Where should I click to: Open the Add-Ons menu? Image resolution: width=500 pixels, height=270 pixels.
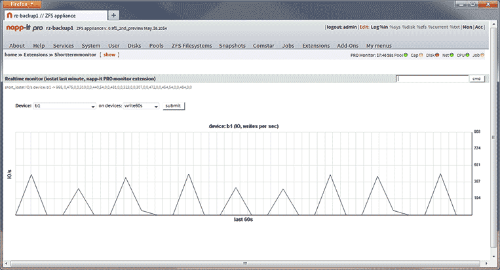pyautogui.click(x=348, y=46)
